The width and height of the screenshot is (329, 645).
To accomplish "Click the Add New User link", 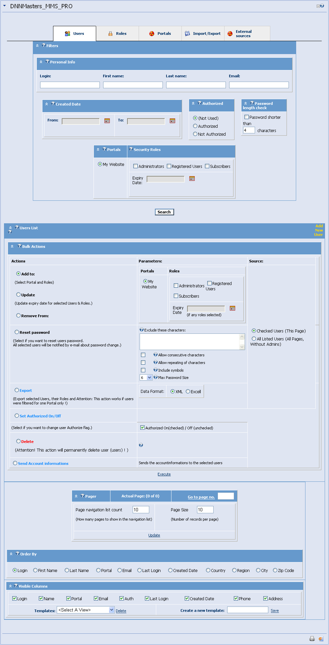I will tap(319, 230).
